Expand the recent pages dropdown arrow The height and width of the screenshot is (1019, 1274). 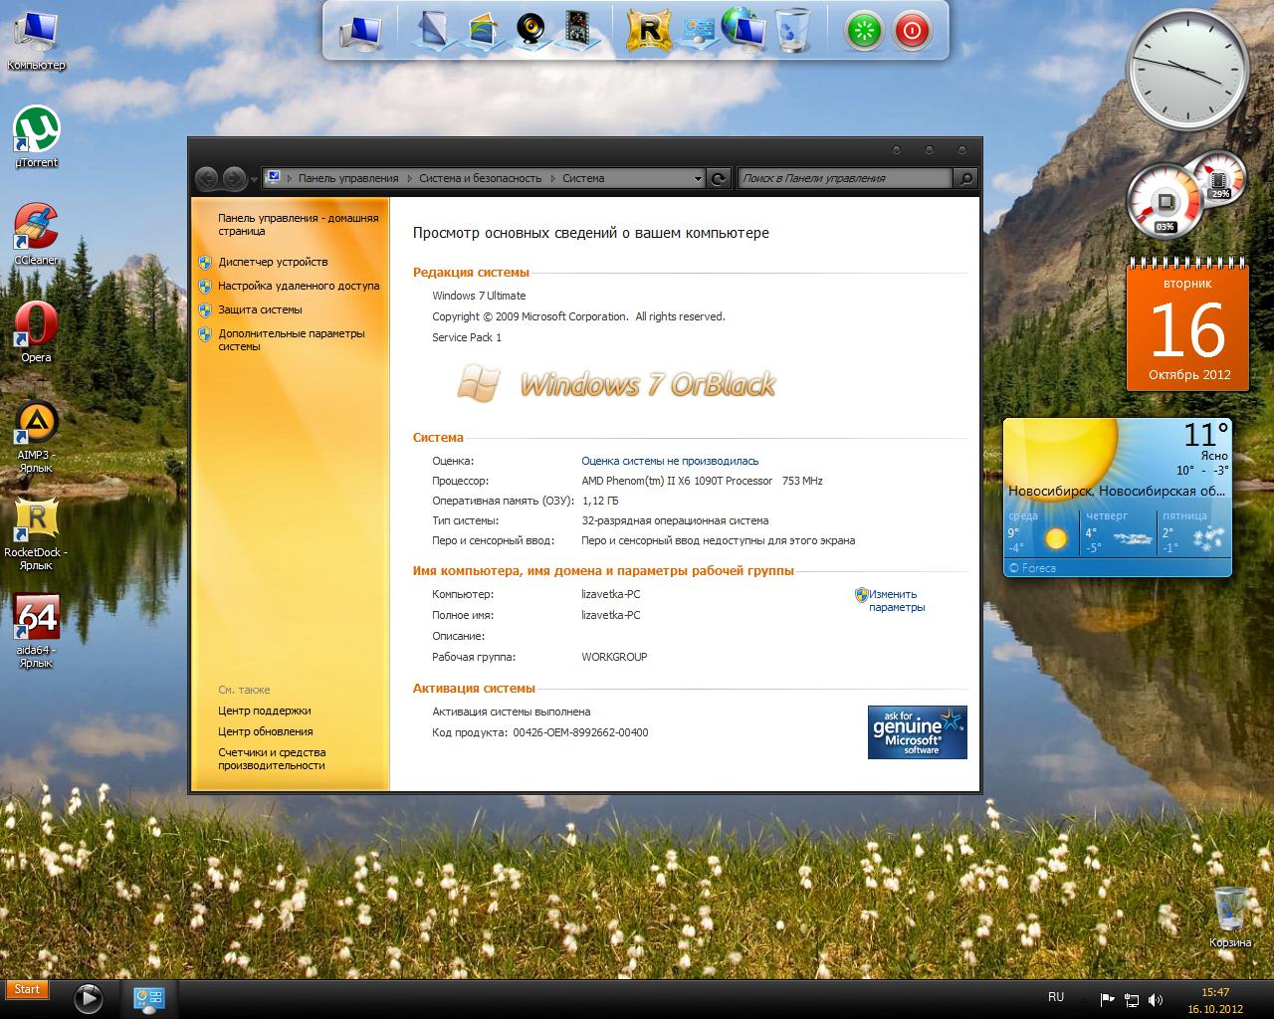tap(254, 179)
